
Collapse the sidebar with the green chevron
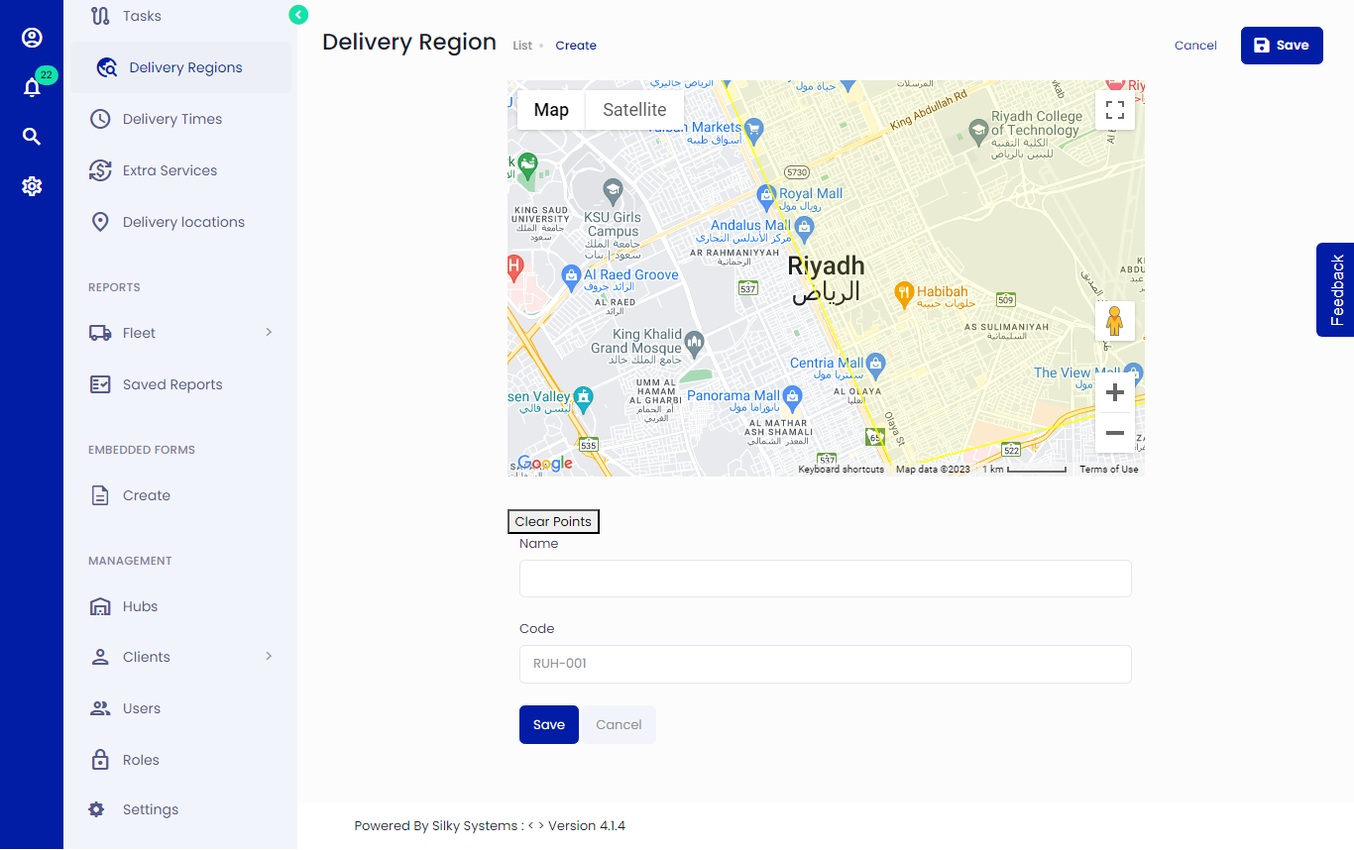point(298,15)
